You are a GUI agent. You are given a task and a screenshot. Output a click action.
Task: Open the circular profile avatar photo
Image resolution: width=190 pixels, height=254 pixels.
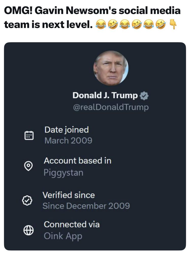pyautogui.click(x=111, y=68)
